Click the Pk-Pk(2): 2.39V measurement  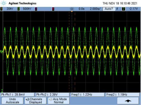[53, 95]
